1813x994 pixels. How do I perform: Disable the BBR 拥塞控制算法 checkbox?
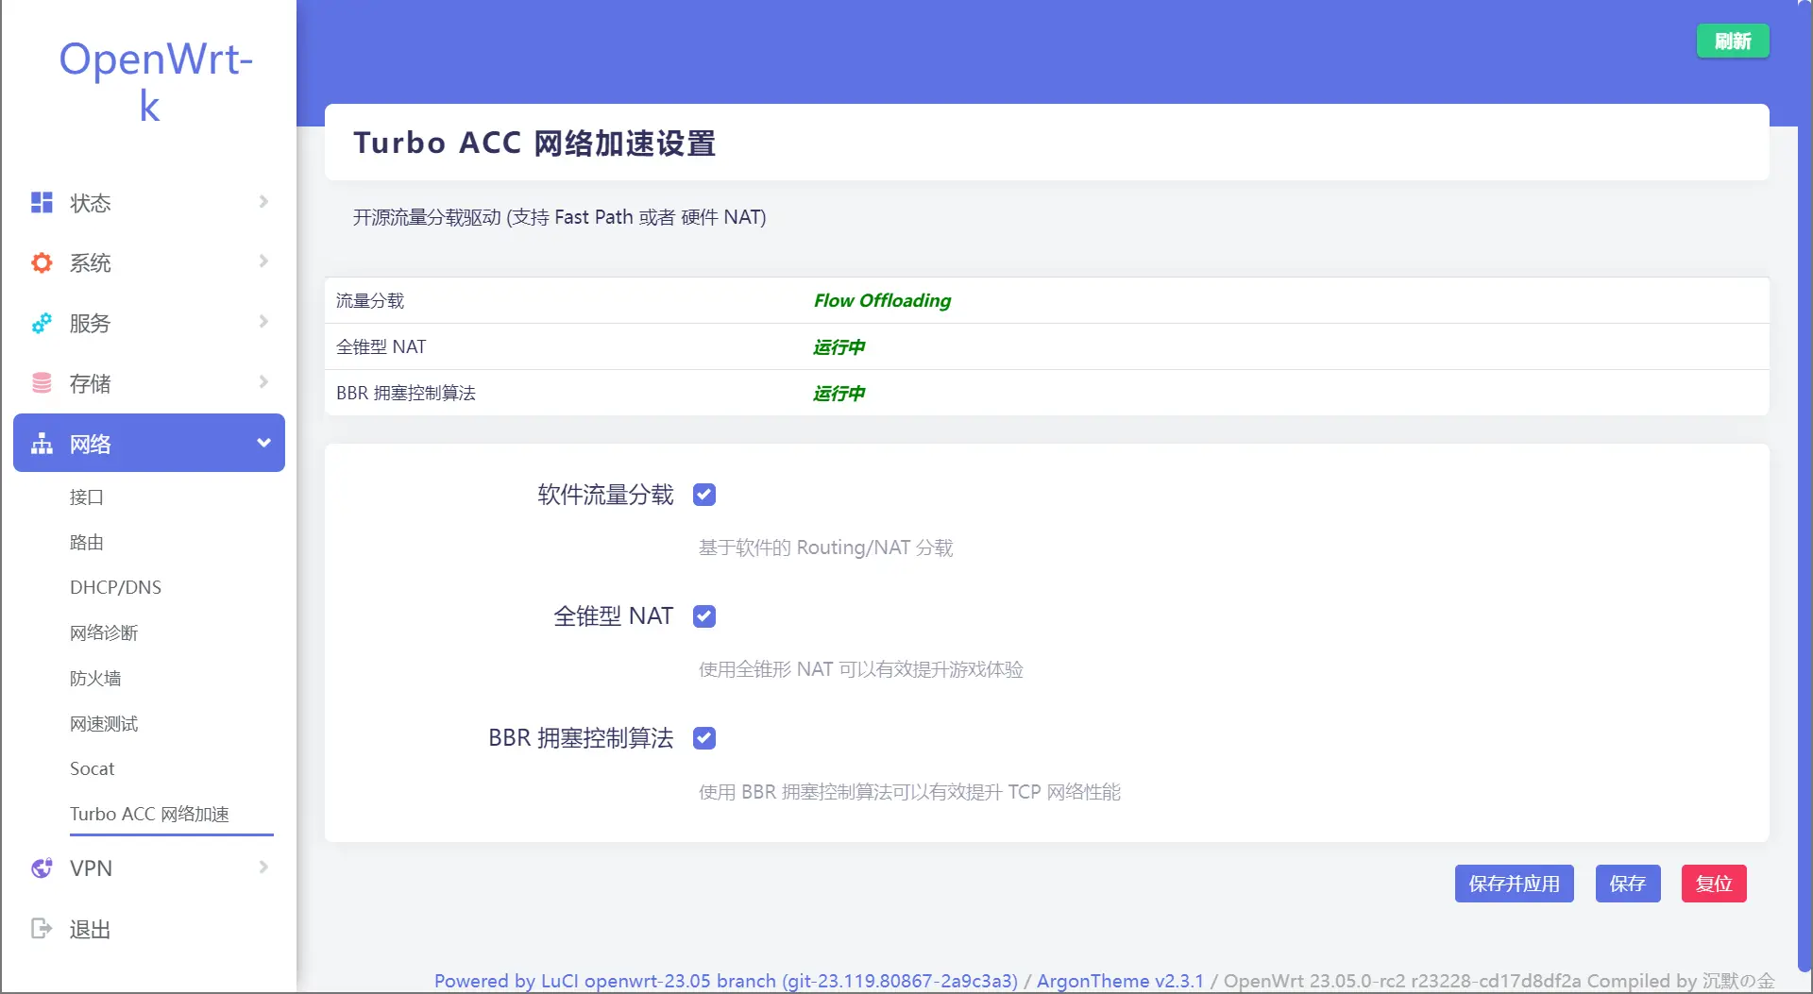click(704, 738)
